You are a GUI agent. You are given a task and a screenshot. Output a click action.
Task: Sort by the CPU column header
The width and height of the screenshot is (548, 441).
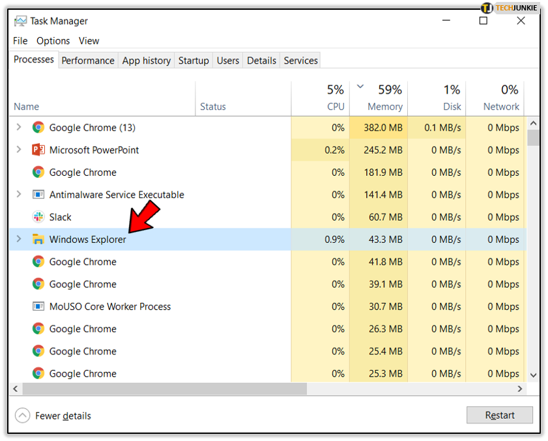click(x=320, y=98)
